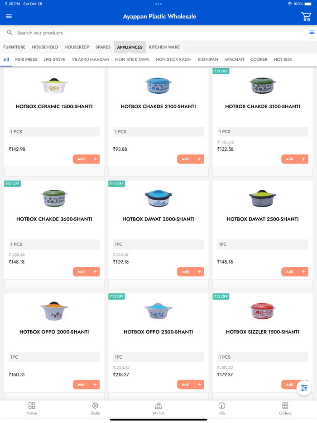Open the quantity selector for HOTBOX SIZZLER 1500-SHANTI
The height and width of the screenshot is (423, 317).
pos(262,357)
